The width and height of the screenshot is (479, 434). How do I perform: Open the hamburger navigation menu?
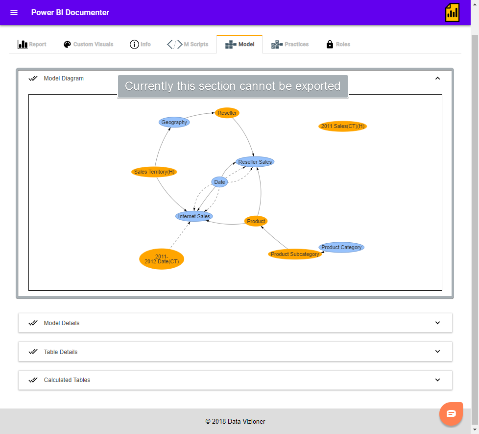[14, 13]
